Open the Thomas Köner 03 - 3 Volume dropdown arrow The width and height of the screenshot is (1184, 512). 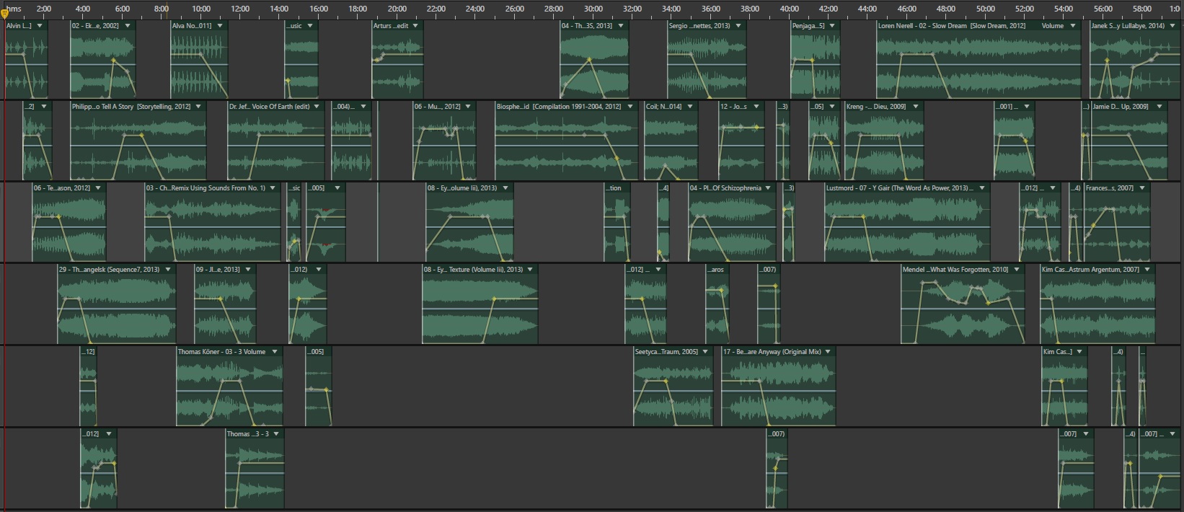coord(275,352)
